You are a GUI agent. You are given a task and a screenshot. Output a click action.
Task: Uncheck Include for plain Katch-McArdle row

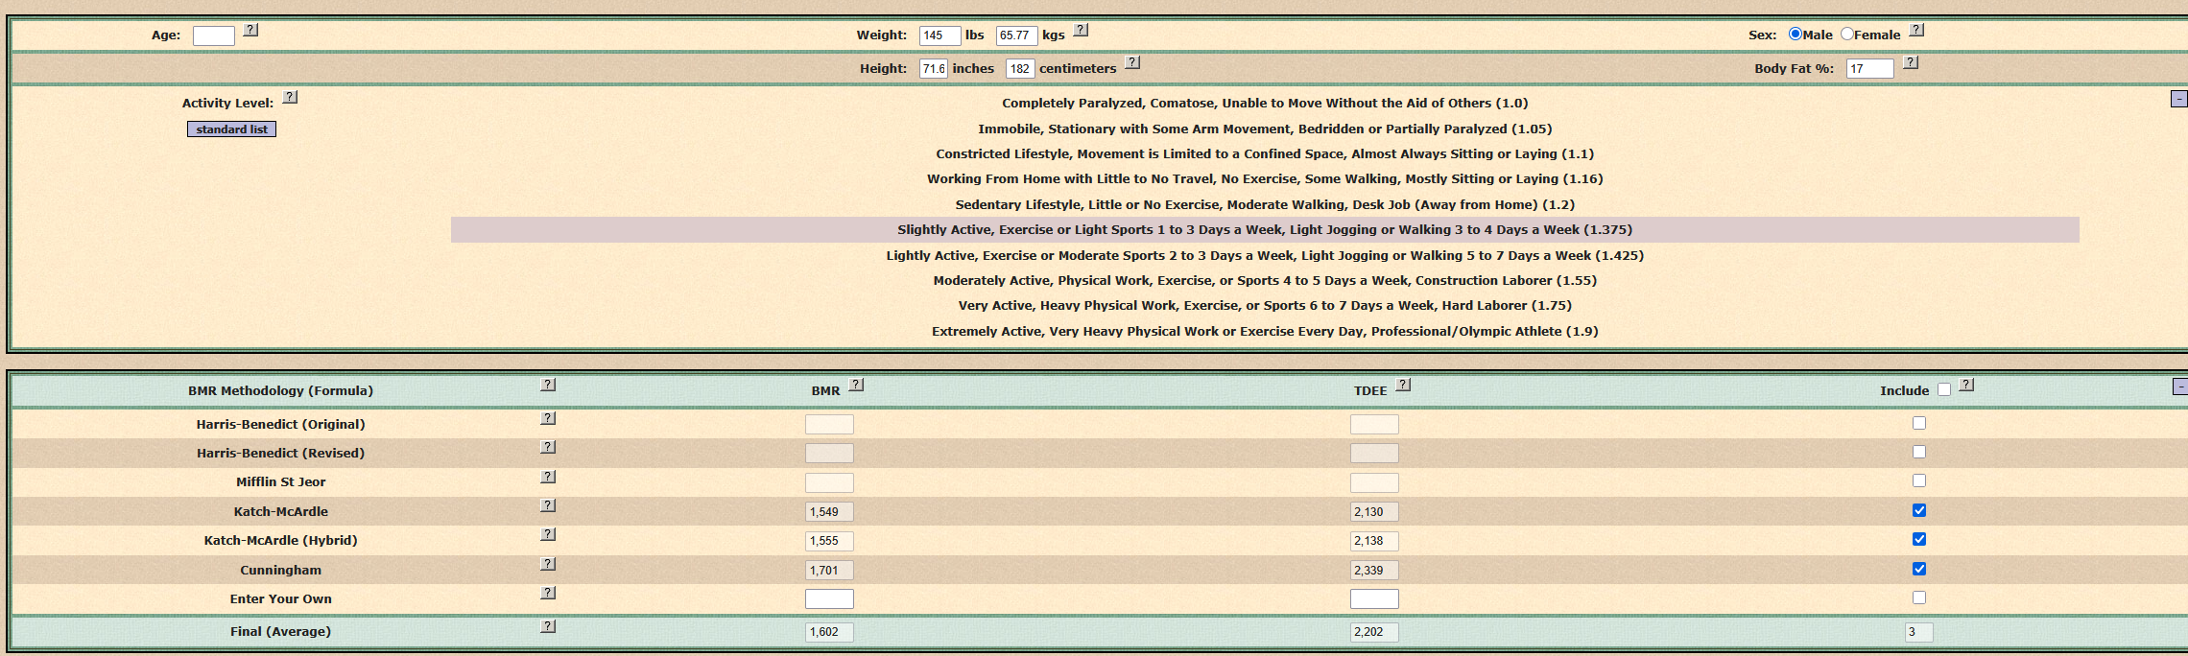[x=1919, y=510]
